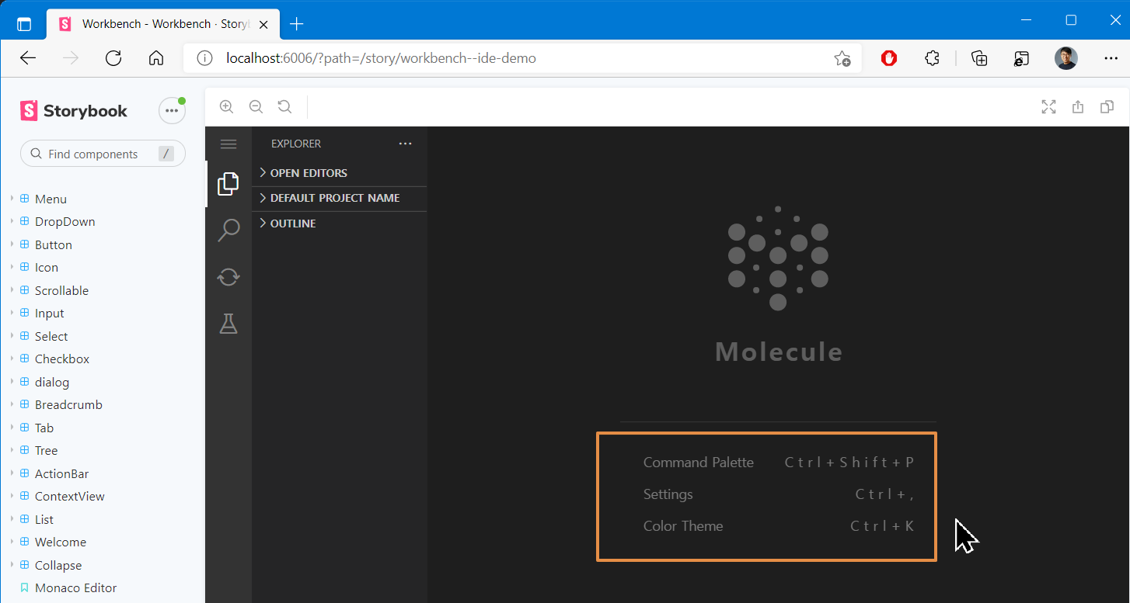Expand the DEFAULT PROJECT NAME folder

tap(334, 198)
